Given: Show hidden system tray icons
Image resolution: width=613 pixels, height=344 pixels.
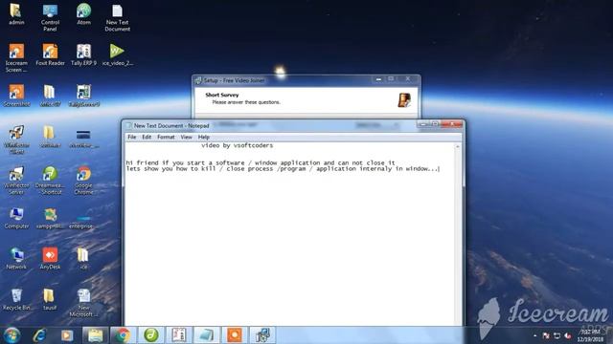Looking at the screenshot, I should point(534,335).
